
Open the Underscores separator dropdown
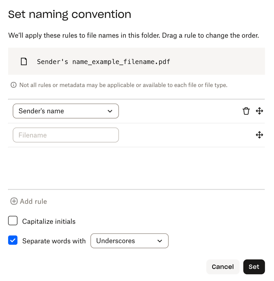click(x=129, y=241)
